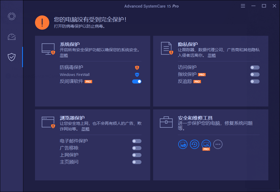The width and height of the screenshot is (280, 192).
Task: Enable the 反追踪 toggle
Action: [255, 81]
